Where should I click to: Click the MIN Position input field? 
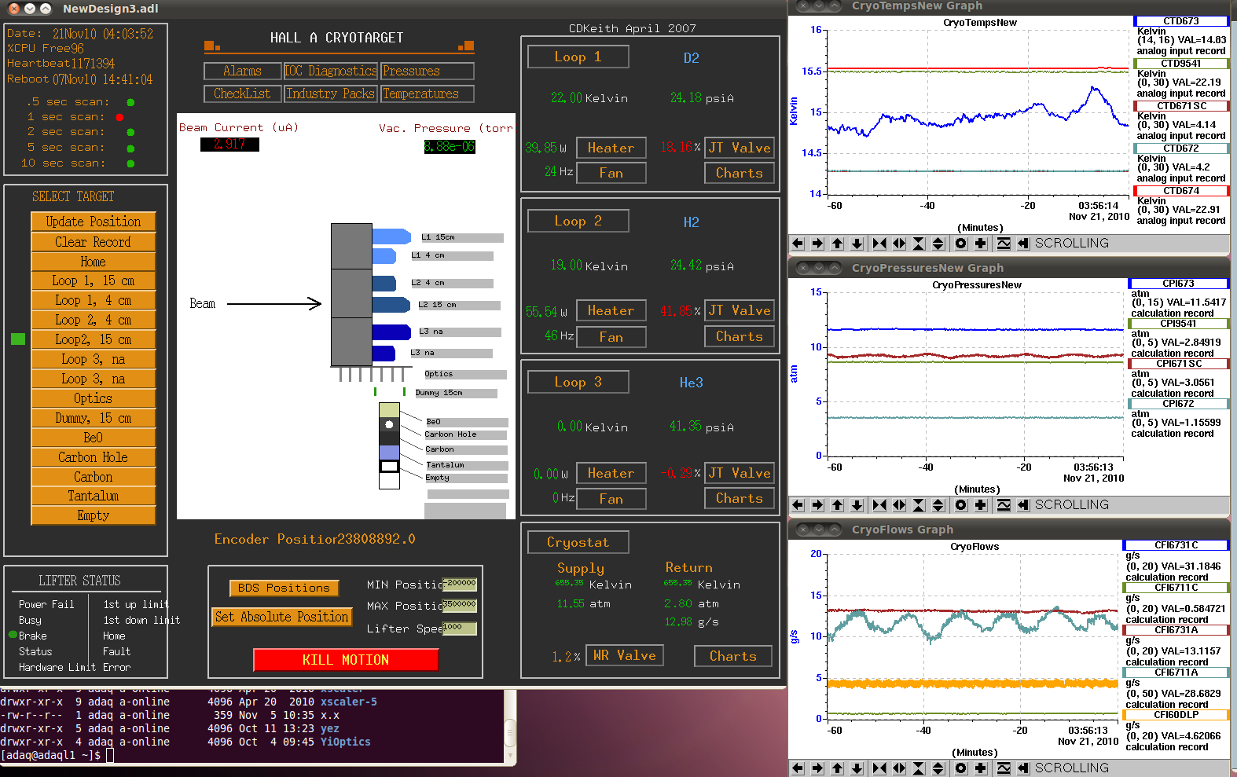pos(460,585)
